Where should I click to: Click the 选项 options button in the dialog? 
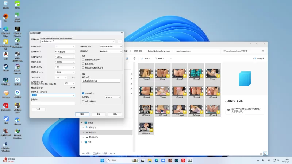click(38, 109)
